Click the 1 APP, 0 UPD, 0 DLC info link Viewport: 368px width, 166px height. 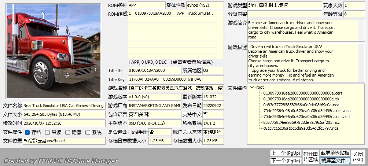(x=170, y=62)
